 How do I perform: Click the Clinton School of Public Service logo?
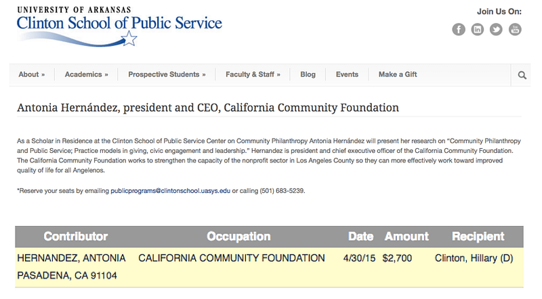click(x=120, y=26)
